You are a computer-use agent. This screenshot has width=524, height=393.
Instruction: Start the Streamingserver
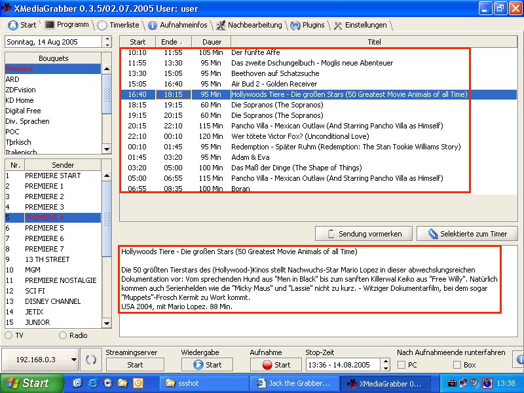click(135, 365)
